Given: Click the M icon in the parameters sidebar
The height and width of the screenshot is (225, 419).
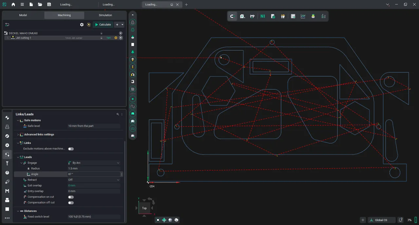Looking at the screenshot, I should (7, 191).
